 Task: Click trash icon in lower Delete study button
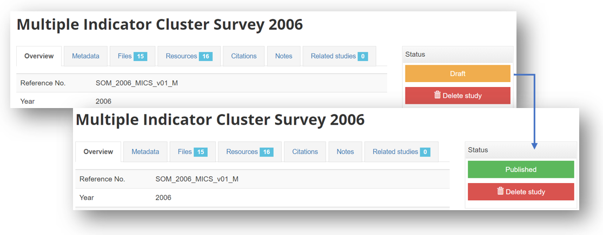click(500, 191)
